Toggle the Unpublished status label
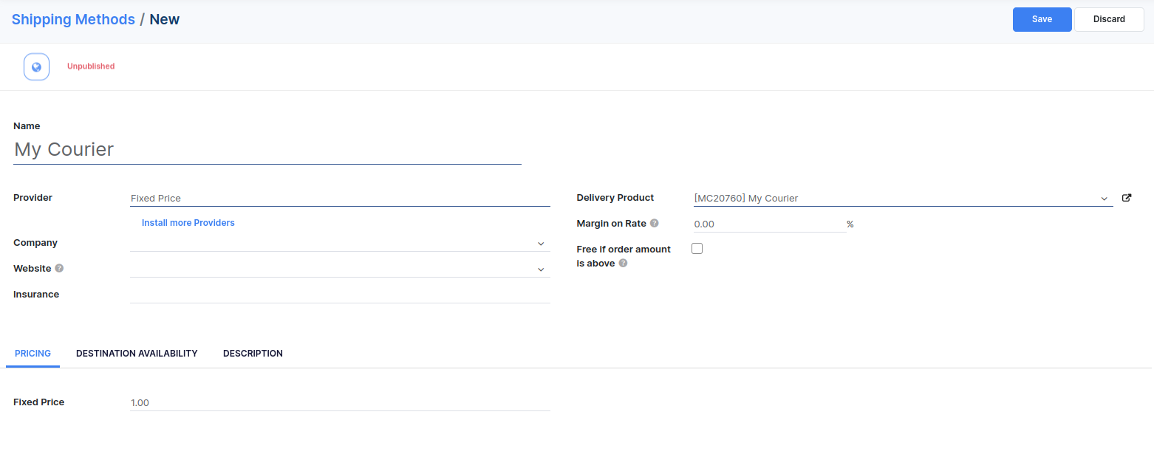The image size is (1154, 471). 91,66
